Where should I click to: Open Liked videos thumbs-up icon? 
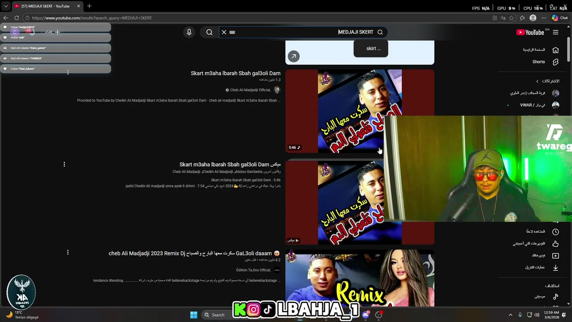click(x=555, y=244)
